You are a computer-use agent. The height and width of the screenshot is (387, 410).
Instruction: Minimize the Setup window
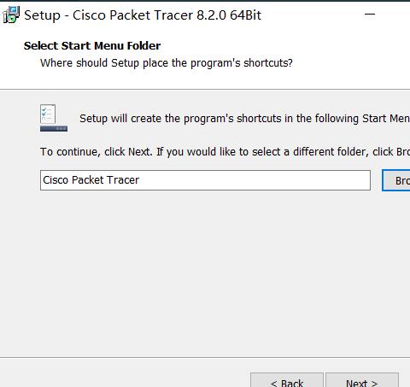tap(370, 15)
